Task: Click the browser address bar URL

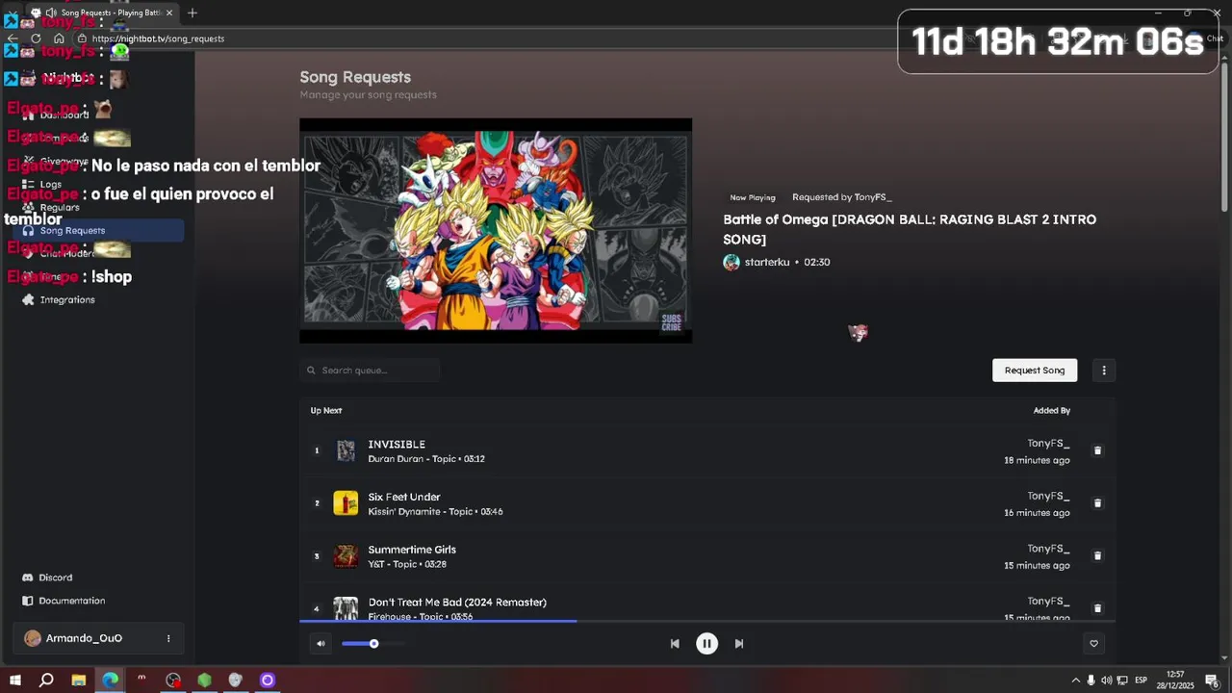Action: pyautogui.click(x=158, y=38)
